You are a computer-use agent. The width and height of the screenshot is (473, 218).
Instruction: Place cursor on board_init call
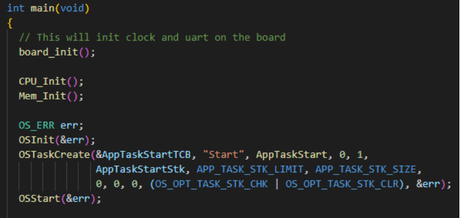[x=49, y=52]
